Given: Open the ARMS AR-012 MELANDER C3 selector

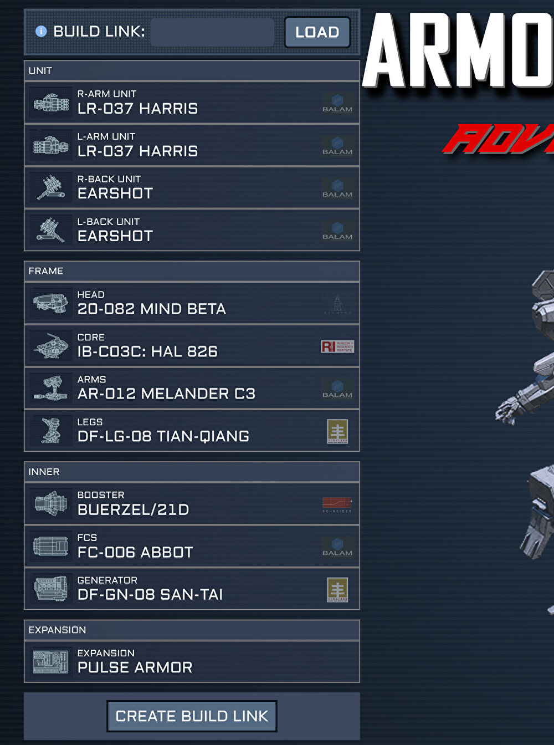Looking at the screenshot, I should click(x=192, y=388).
